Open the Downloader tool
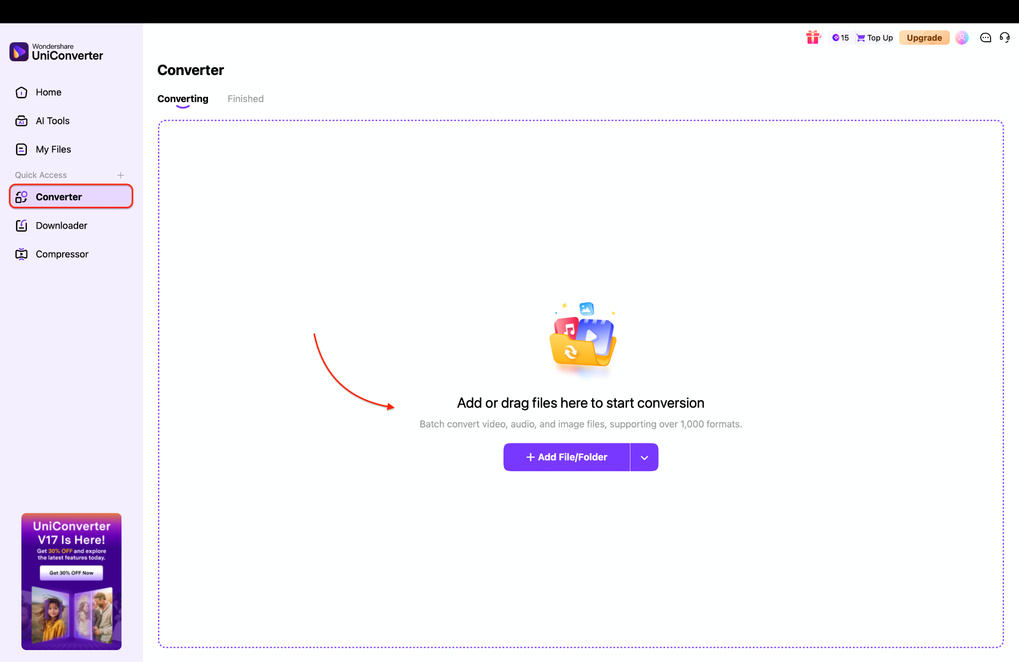This screenshot has width=1019, height=662. (x=61, y=225)
